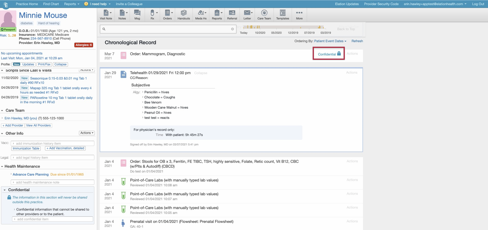Click the chart search field
The width and height of the screenshot is (488, 230).
tap(168, 29)
